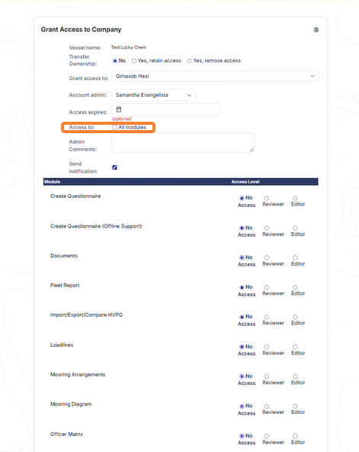Select Yes, remove access ownership option
This screenshot has width=359, height=452.
point(189,61)
